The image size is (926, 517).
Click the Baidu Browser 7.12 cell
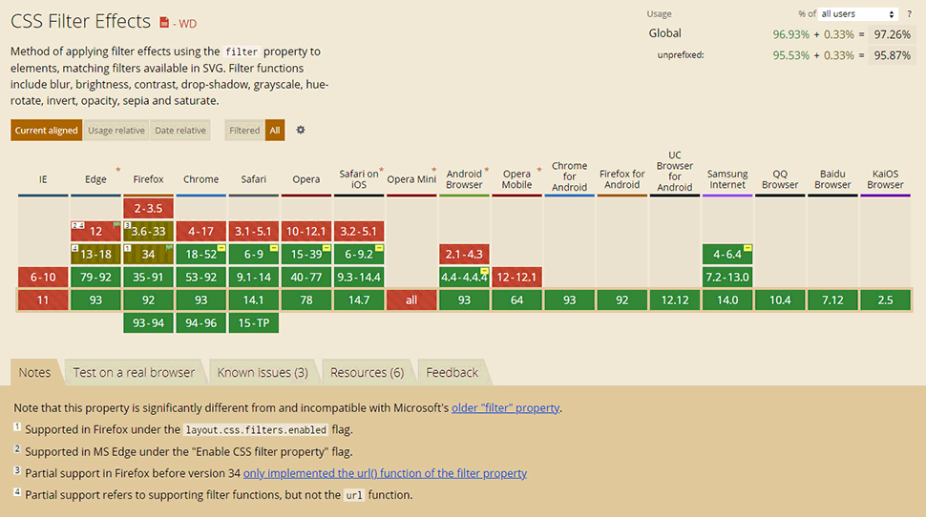pyautogui.click(x=832, y=300)
